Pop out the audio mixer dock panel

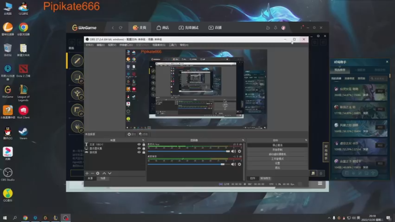(243, 140)
